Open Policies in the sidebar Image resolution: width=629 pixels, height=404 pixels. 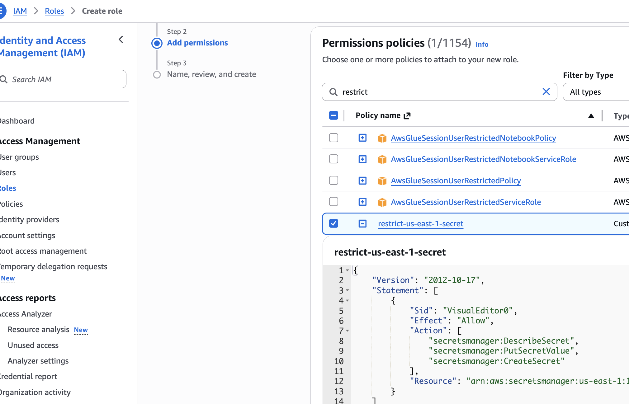(x=11, y=204)
